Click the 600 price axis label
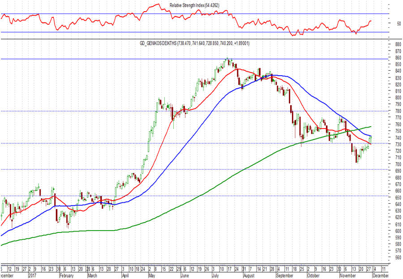The height and width of the screenshot is (279, 403). click(398, 231)
